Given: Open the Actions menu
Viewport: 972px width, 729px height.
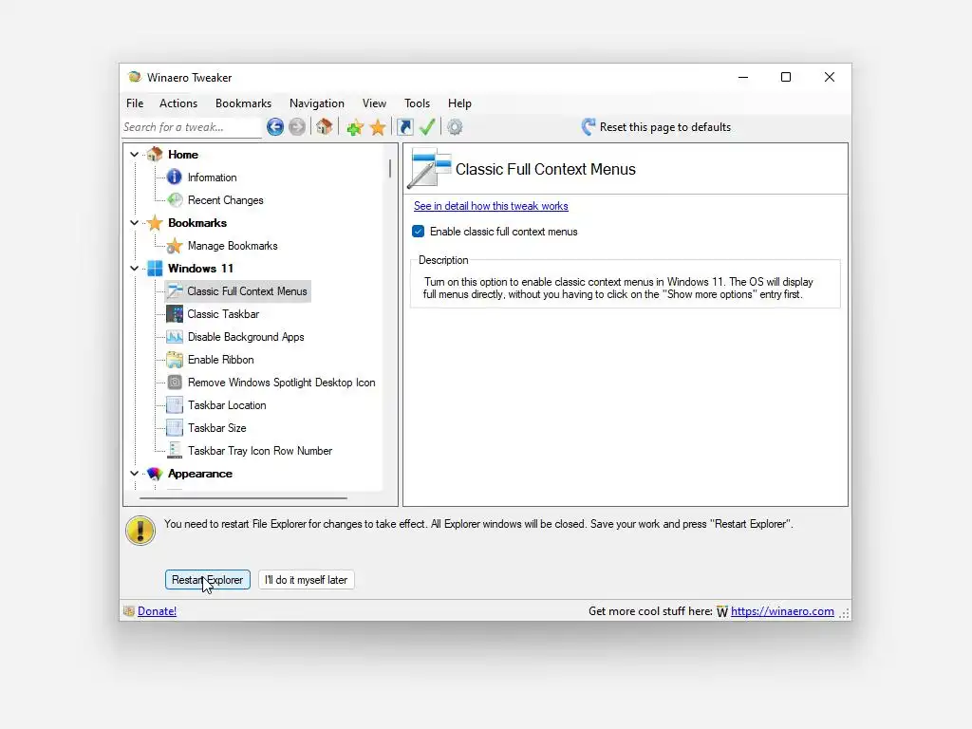Looking at the screenshot, I should [x=178, y=103].
